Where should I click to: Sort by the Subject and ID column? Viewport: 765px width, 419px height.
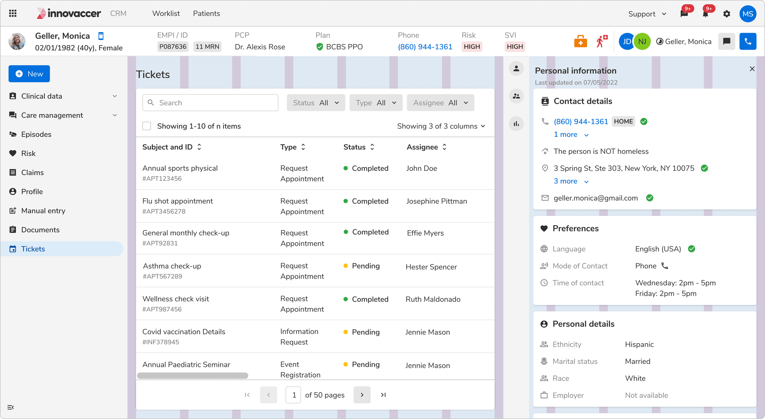coord(199,147)
